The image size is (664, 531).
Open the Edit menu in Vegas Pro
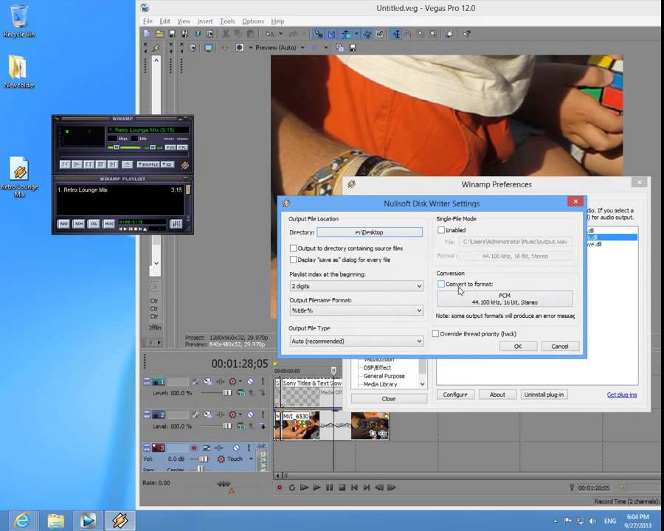165,21
